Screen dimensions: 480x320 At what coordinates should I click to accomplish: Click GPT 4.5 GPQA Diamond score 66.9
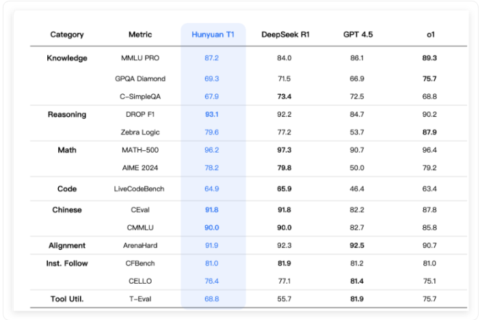click(357, 78)
